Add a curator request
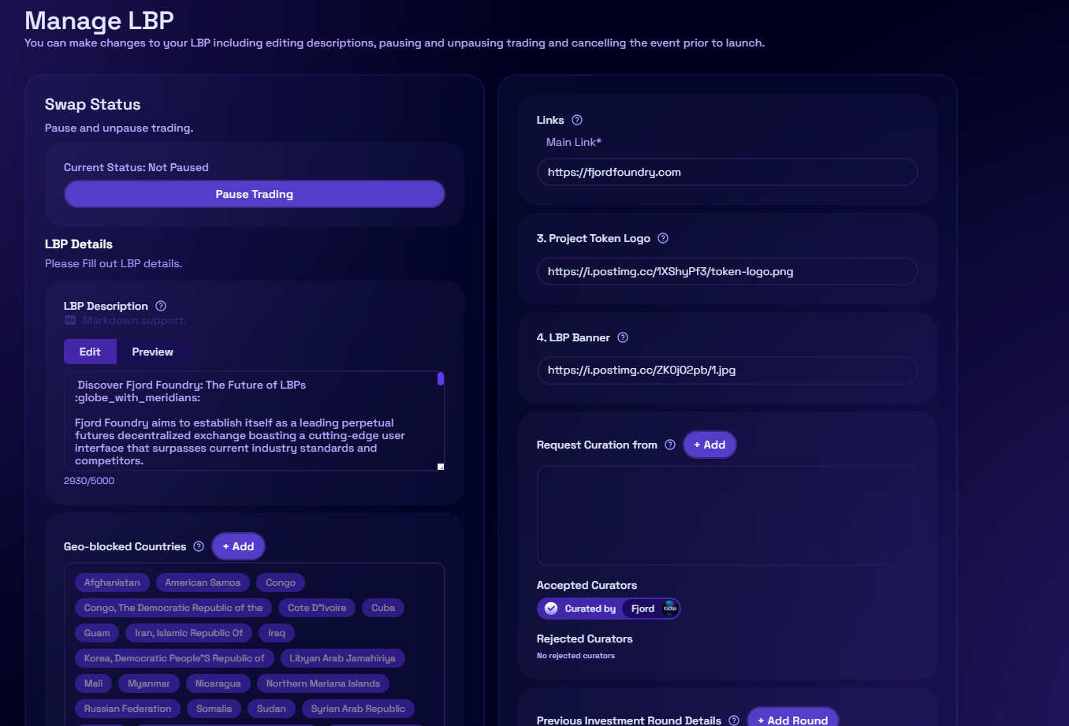Viewport: 1069px width, 726px height. pos(710,445)
